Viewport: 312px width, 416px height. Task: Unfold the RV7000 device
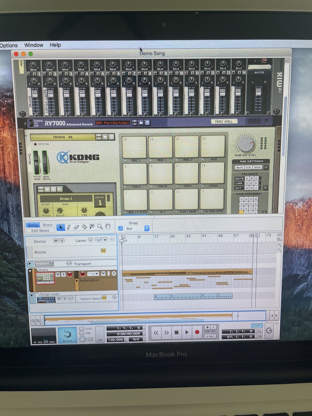(25, 124)
